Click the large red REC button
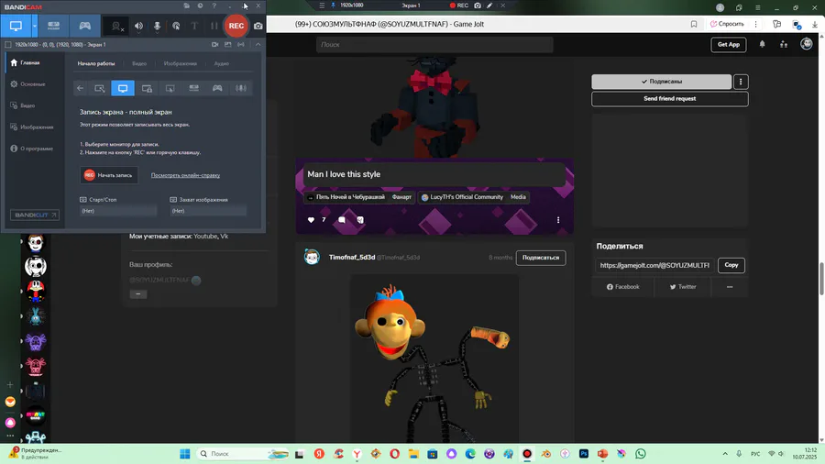The width and height of the screenshot is (825, 464). (x=236, y=26)
